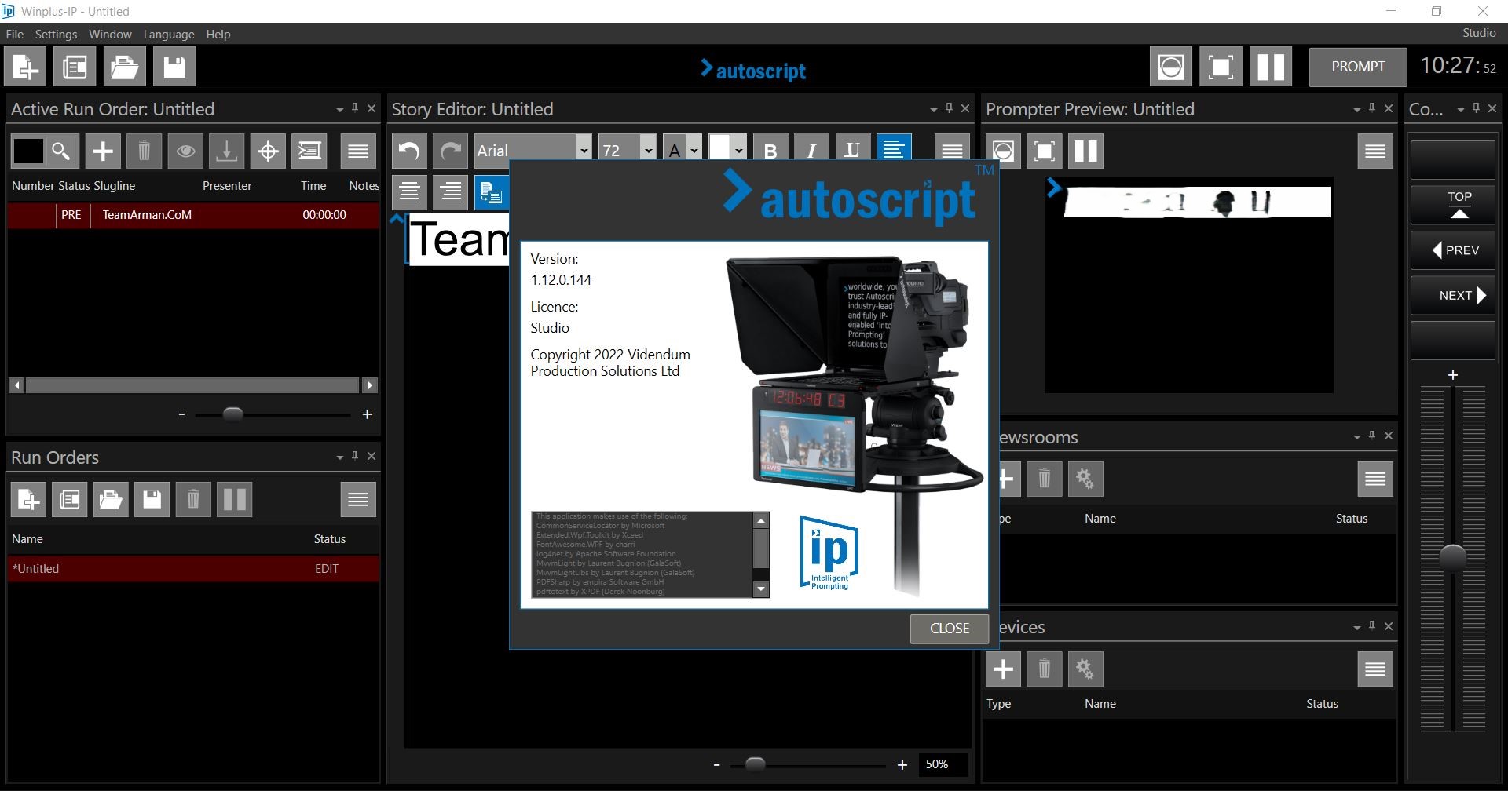The height and width of the screenshot is (791, 1508).
Task: Click the Active Run Order zoom slider handle
Action: point(232,414)
